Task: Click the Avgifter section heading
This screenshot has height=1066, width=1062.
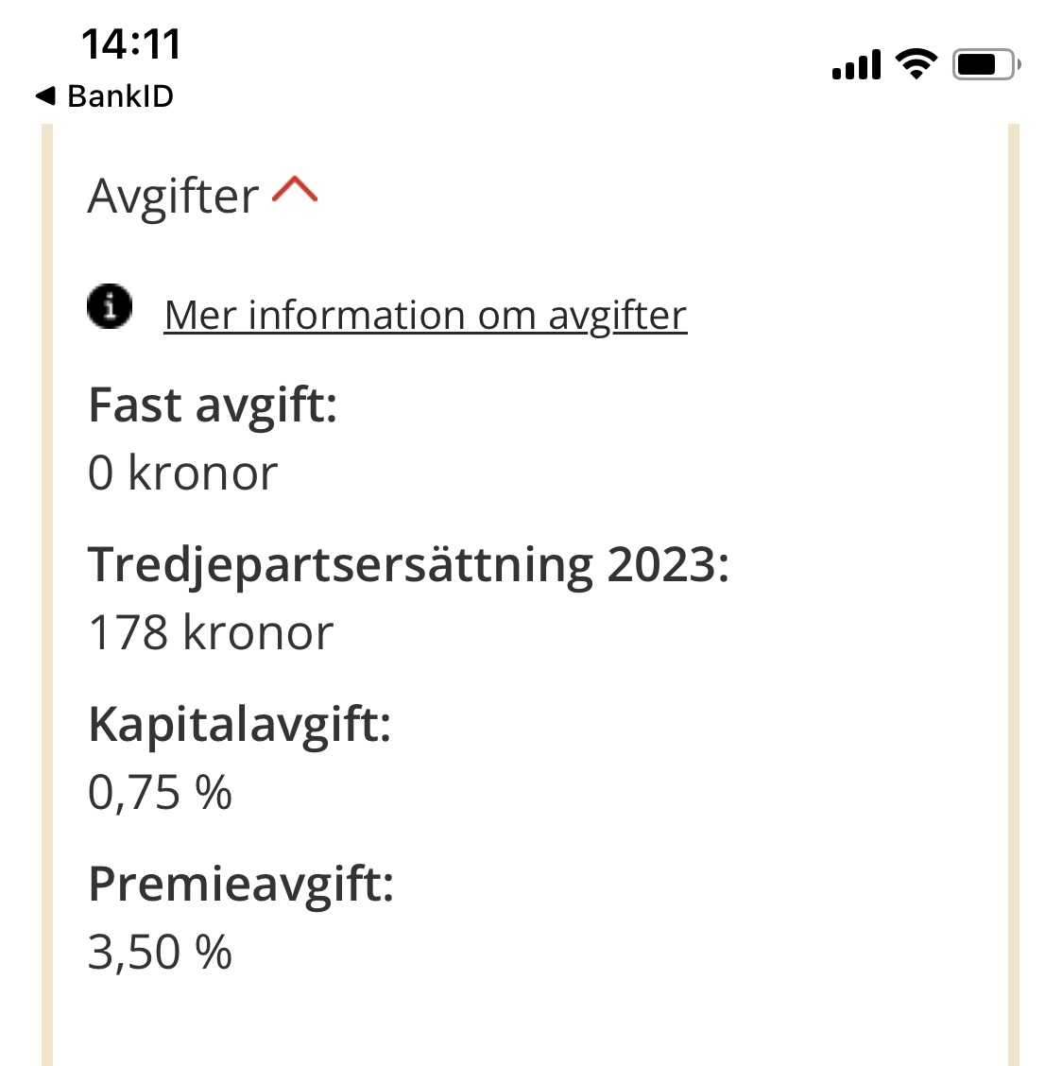Action: click(173, 197)
